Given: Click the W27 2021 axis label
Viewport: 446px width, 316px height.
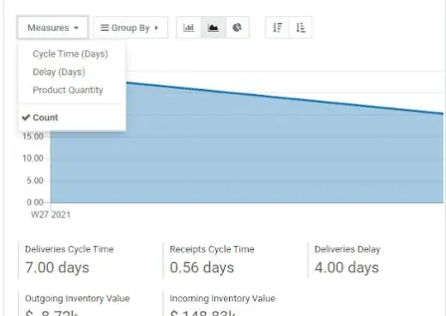Looking at the screenshot, I should click(x=51, y=214).
